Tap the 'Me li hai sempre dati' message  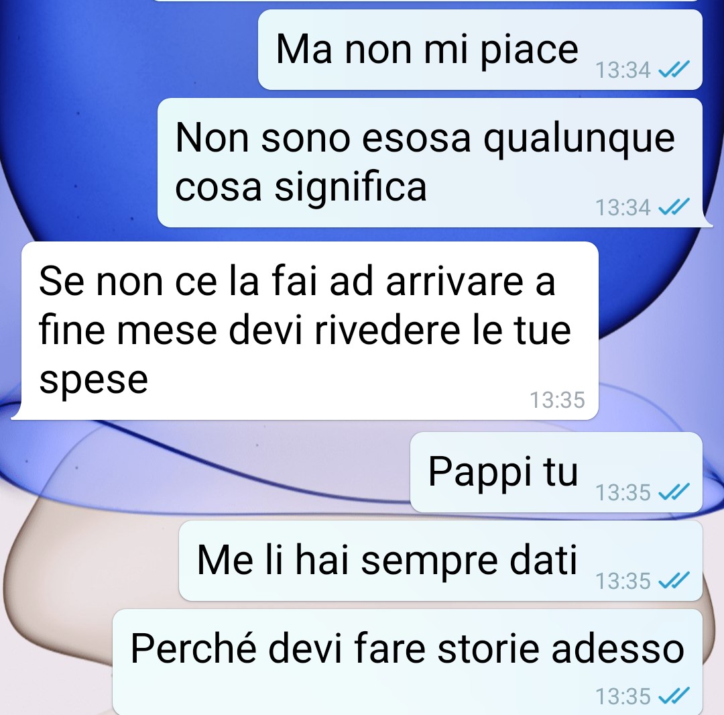[x=440, y=561]
